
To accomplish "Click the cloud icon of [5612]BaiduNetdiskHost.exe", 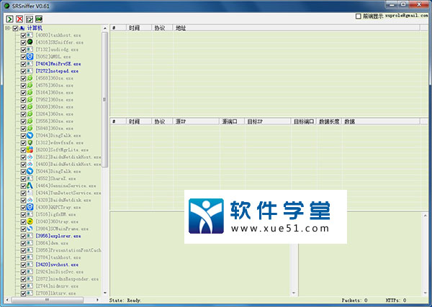I will pos(30,157).
